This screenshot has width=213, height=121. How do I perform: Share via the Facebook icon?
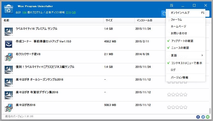pyautogui.click(x=198, y=117)
